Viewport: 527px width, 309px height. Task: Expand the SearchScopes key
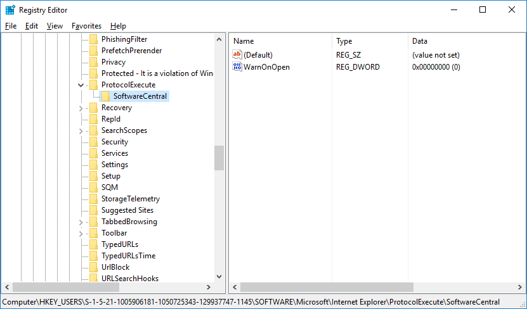point(81,130)
